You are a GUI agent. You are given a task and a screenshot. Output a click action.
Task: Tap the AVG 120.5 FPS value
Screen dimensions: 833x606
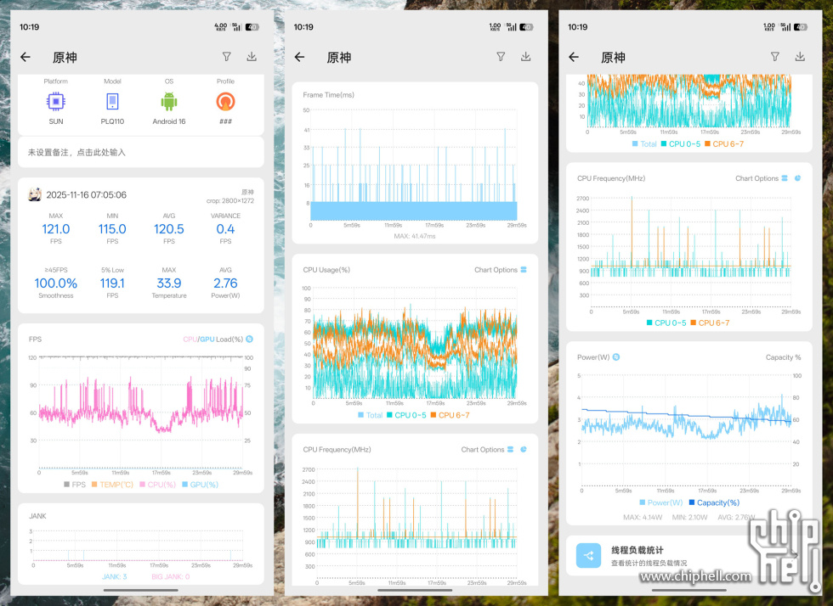click(169, 228)
